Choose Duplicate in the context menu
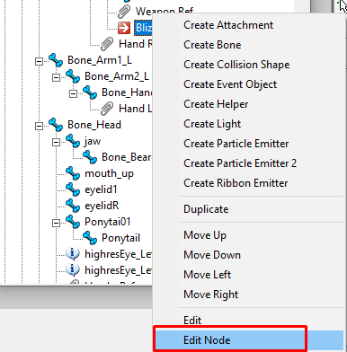Image resolution: width=347 pixels, height=352 pixels. point(206,209)
